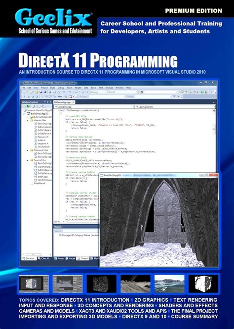The height and width of the screenshot is (329, 234).
Task: Expand the External Dependencies folder
Action: [x=28, y=117]
